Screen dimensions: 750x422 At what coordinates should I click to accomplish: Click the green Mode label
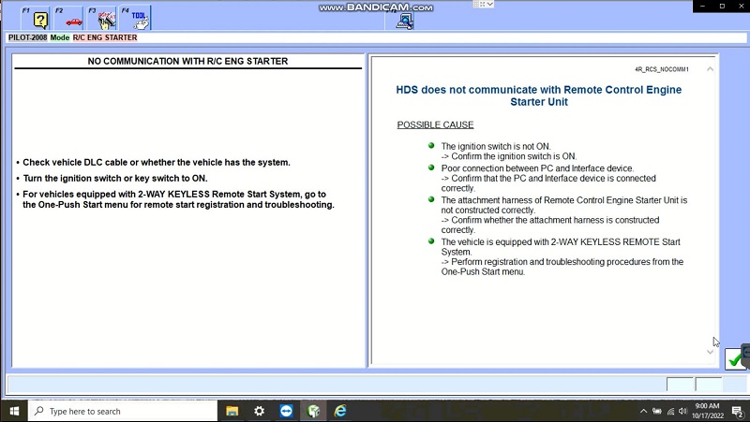pos(60,37)
